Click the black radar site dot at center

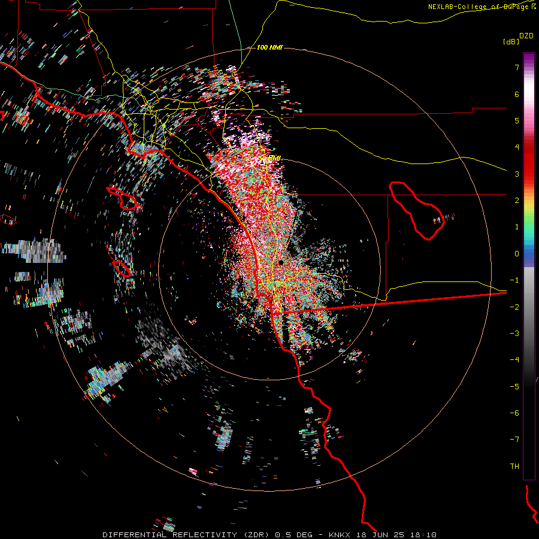coord(280,263)
